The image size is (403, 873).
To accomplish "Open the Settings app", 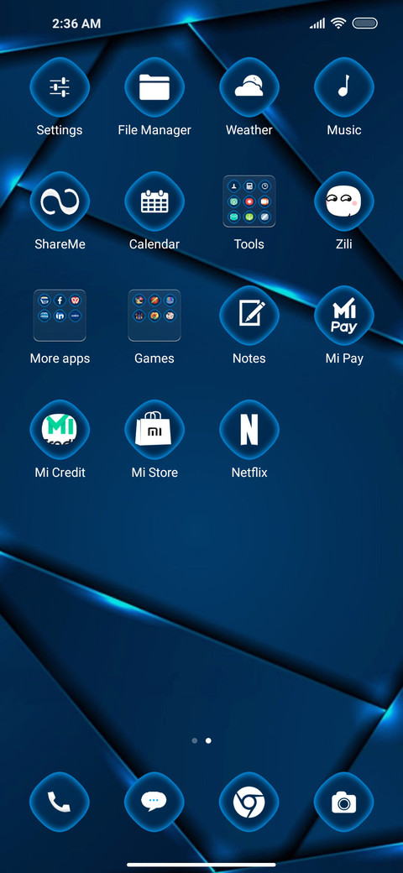I will point(60,86).
